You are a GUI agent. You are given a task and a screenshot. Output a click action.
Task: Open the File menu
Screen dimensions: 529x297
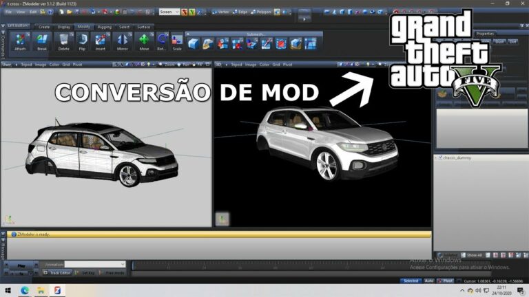9,12
